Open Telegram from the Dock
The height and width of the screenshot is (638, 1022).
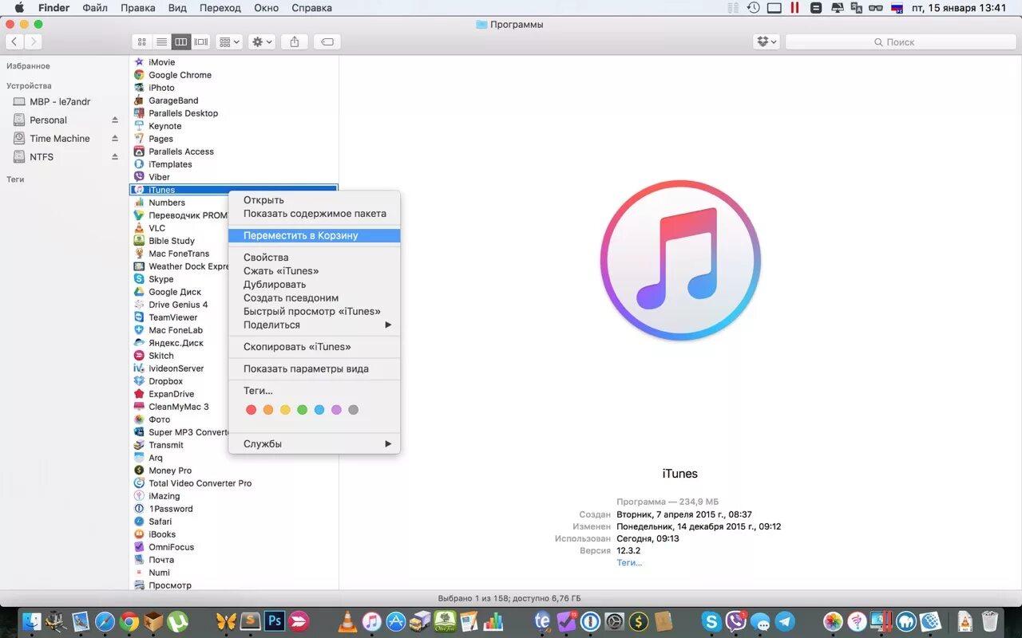tap(785, 621)
